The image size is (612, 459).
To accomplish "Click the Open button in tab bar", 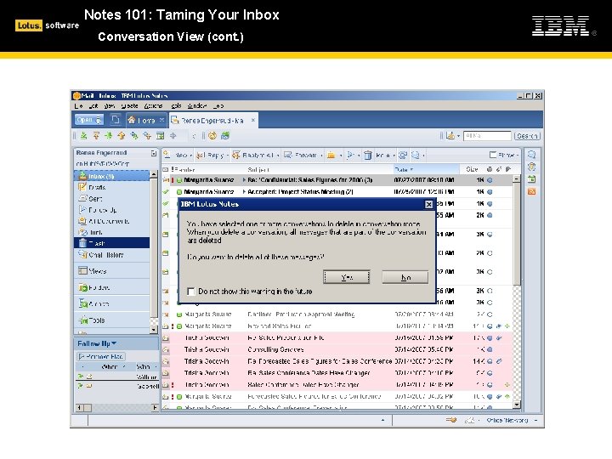I will tap(89, 120).
